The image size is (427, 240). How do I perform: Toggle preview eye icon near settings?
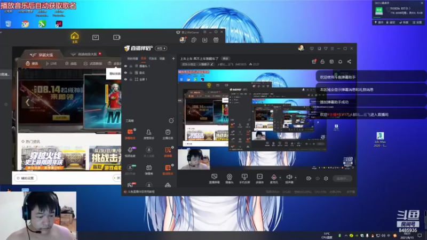(x=318, y=179)
